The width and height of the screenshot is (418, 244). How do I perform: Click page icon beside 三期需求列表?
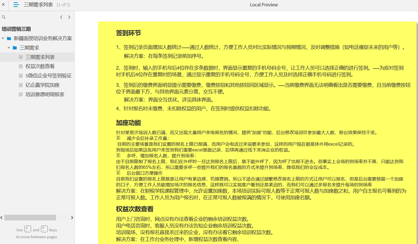pyautogui.click(x=21, y=57)
